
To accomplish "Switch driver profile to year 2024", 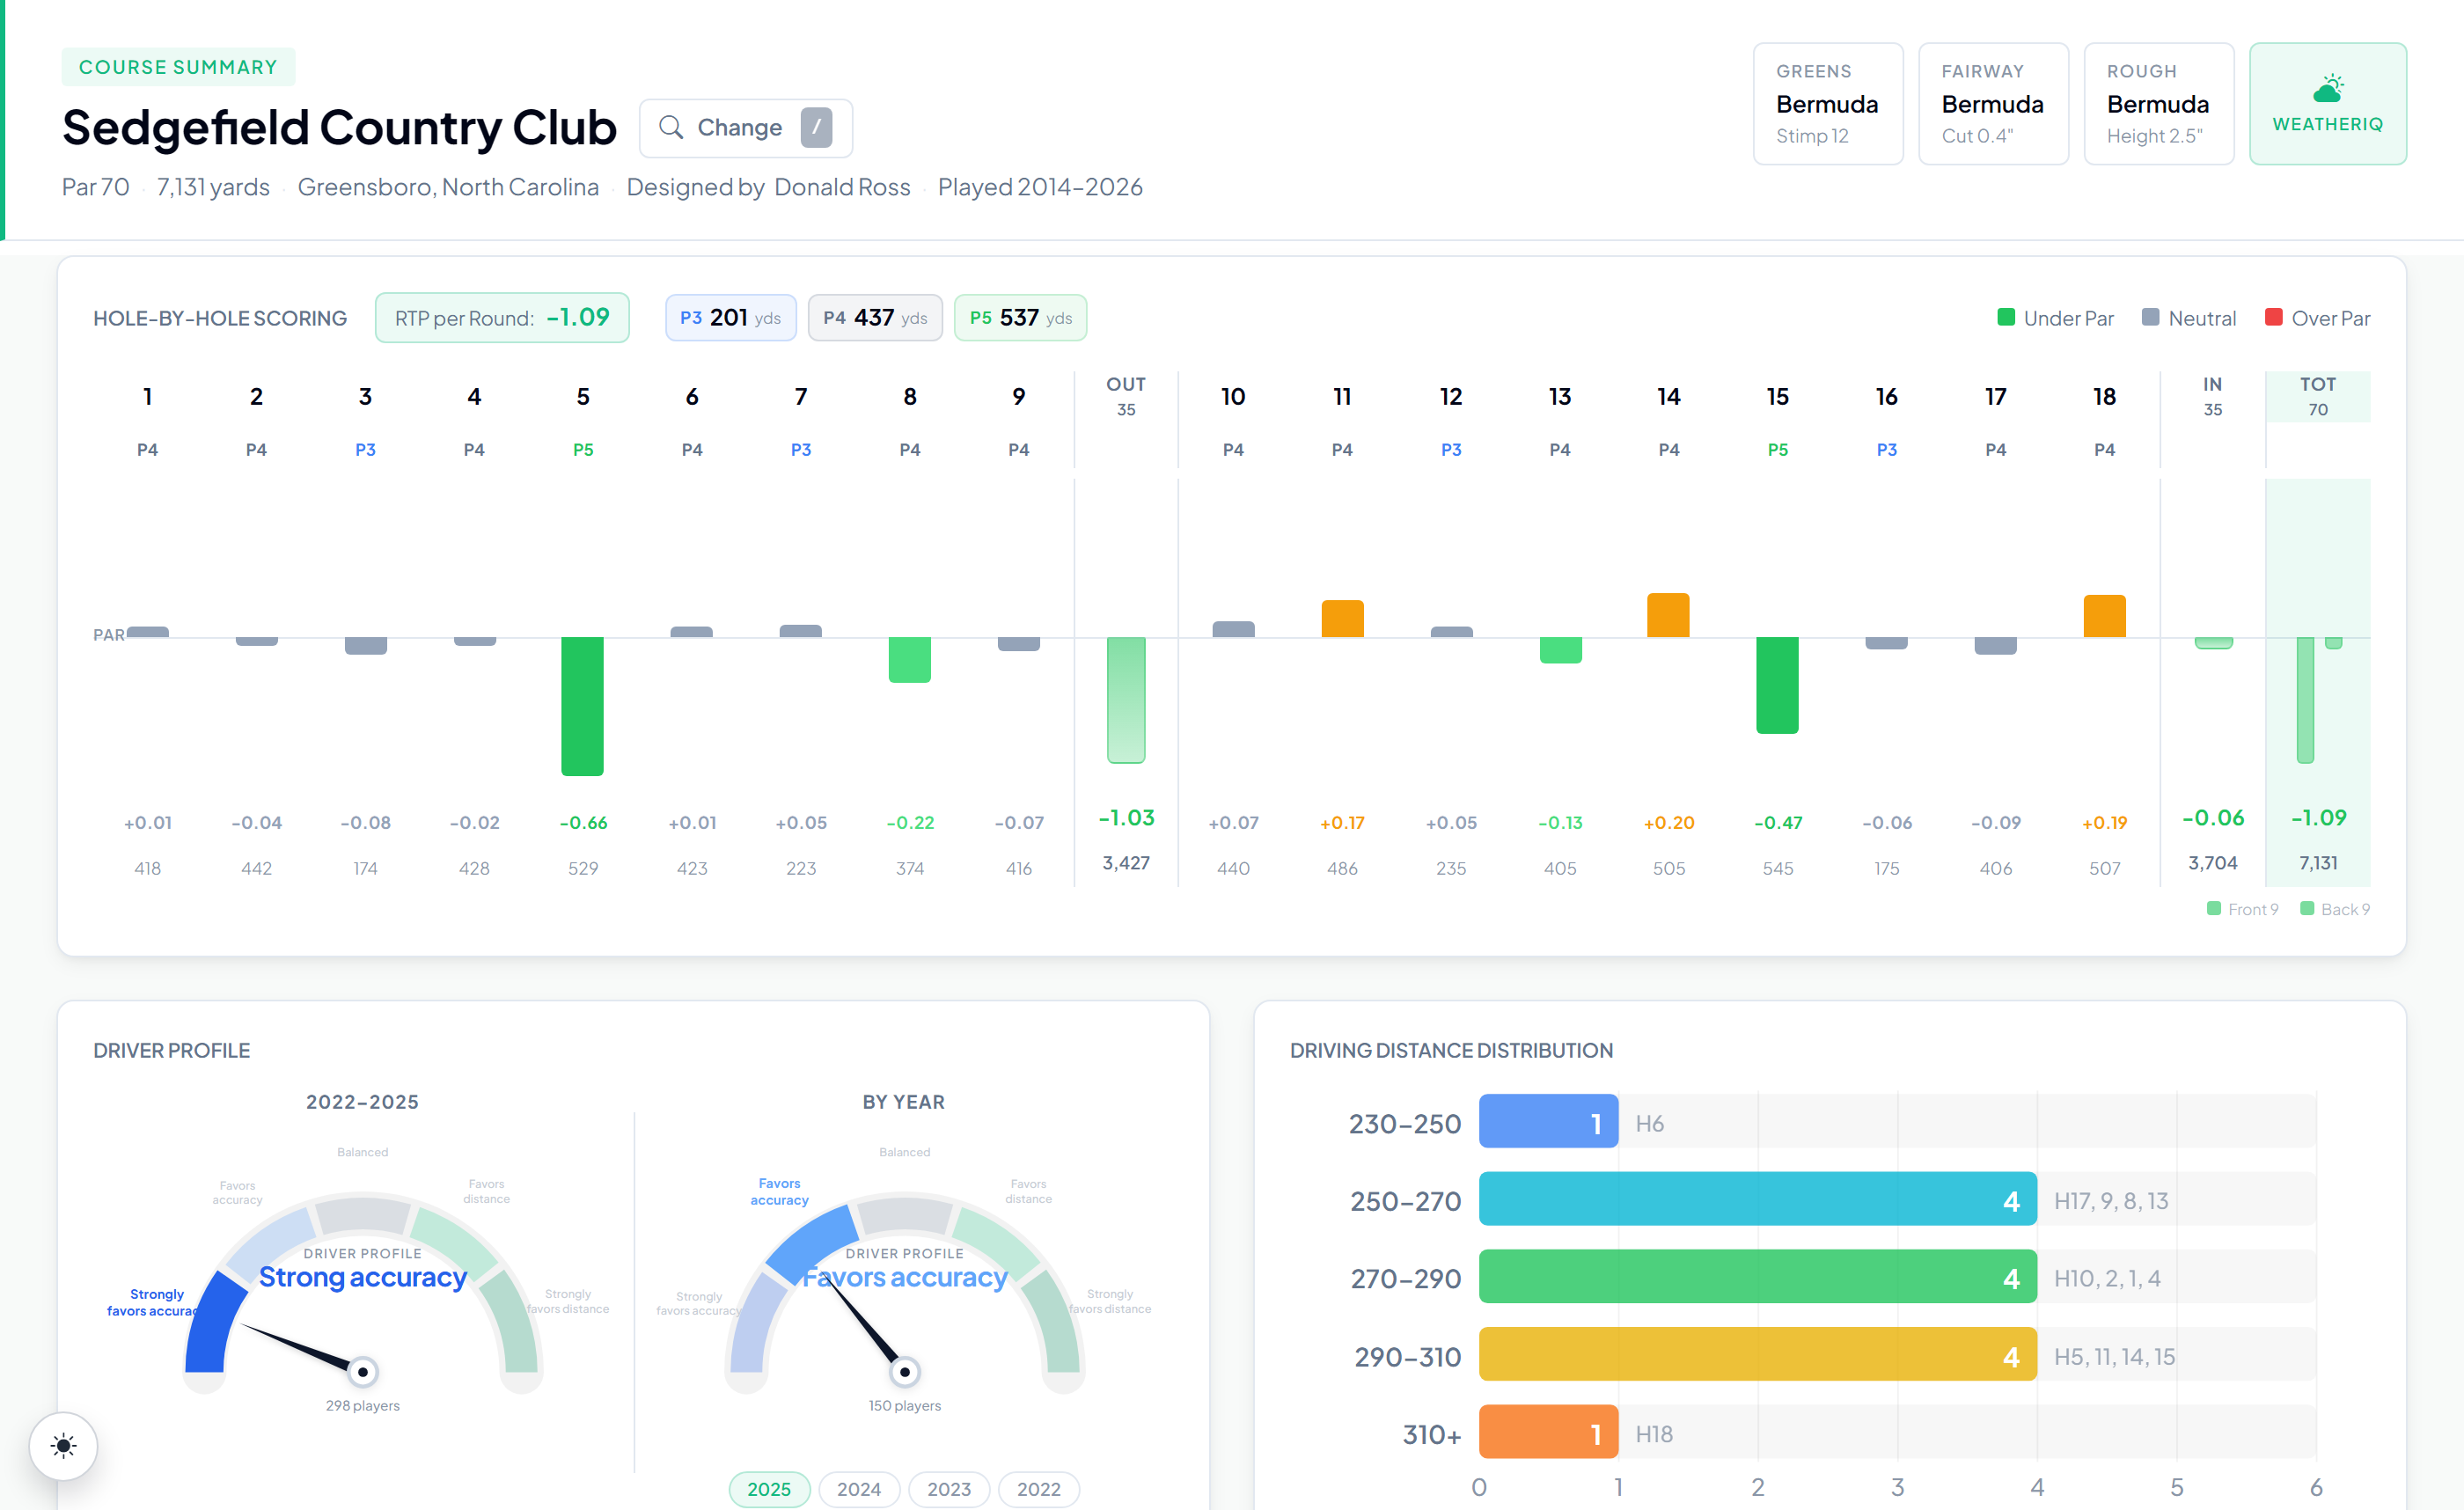I will click(x=859, y=1489).
